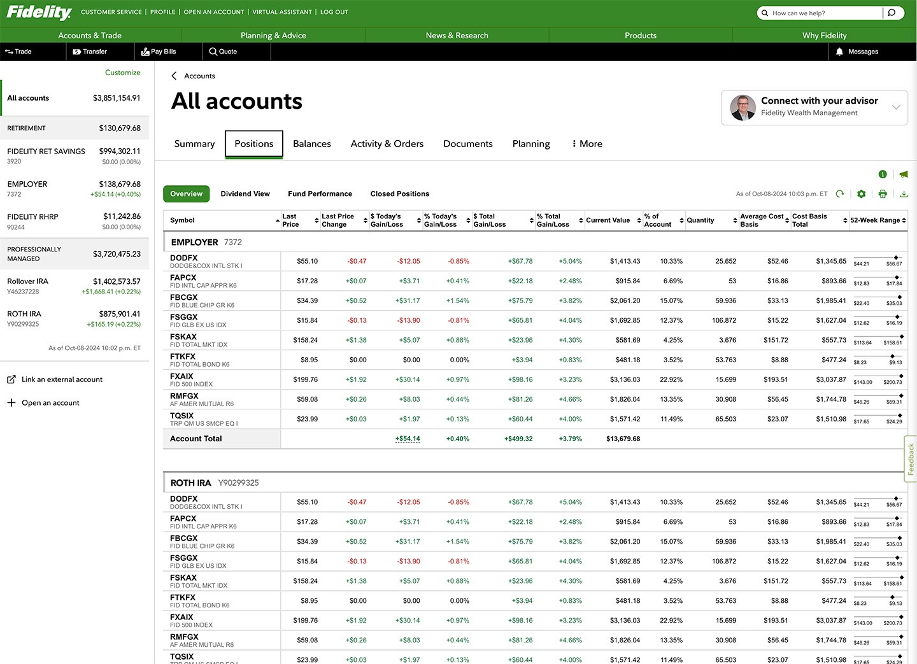The height and width of the screenshot is (664, 917).
Task: Open the Pay Bills toolbar item
Action: (159, 52)
